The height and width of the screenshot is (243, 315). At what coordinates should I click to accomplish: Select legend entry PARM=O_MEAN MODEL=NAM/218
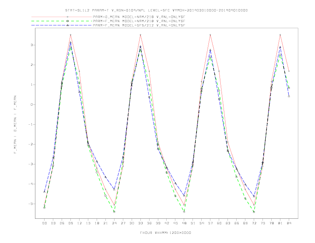(x=139, y=17)
